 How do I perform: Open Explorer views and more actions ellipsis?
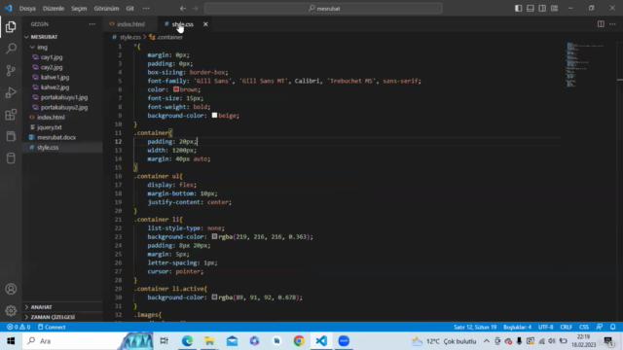pos(92,24)
